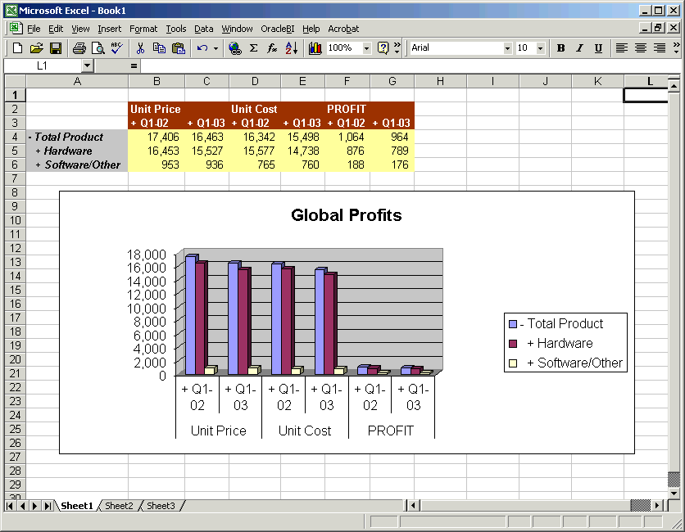
Task: Open the Insert menu
Action: tap(109, 29)
